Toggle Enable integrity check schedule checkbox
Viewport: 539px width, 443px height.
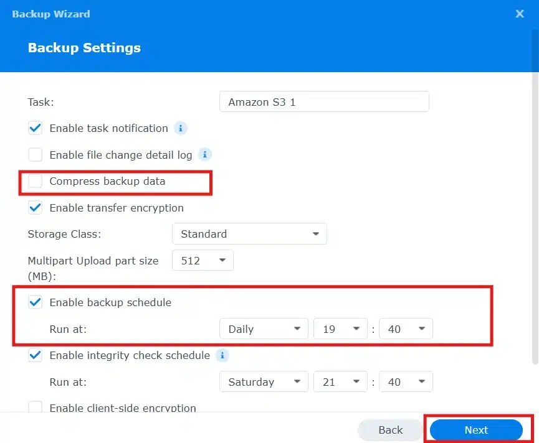pyautogui.click(x=36, y=356)
